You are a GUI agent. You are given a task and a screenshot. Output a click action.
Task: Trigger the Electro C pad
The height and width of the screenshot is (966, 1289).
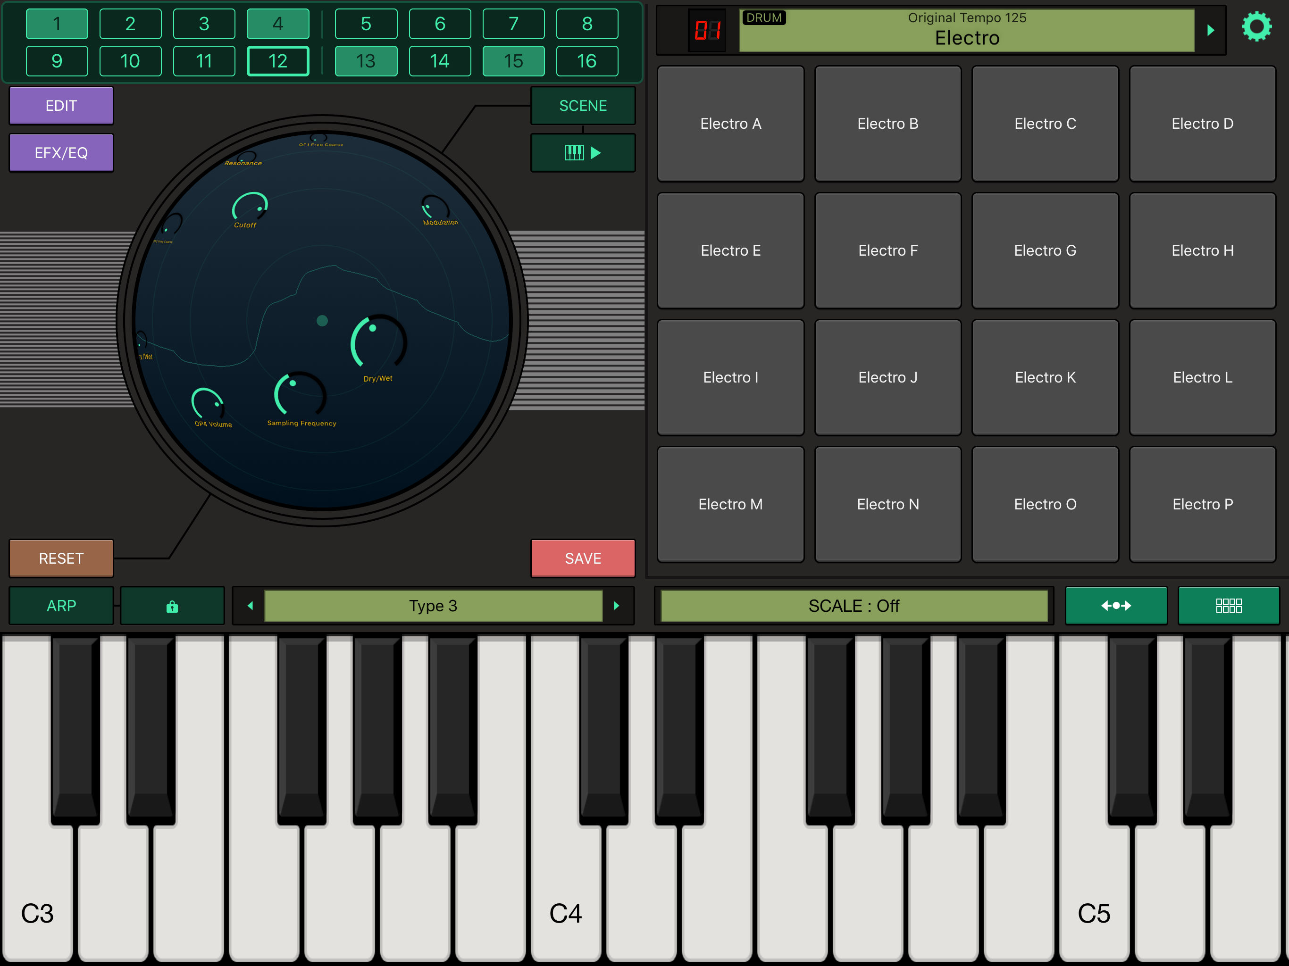point(1045,124)
